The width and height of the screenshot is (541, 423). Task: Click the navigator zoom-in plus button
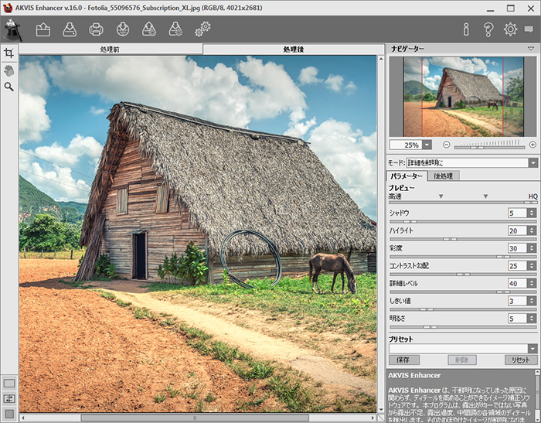[x=532, y=145]
